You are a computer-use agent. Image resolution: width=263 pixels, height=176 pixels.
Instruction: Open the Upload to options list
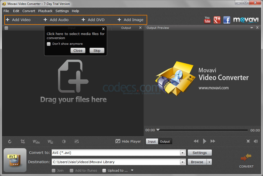[x=132, y=170]
